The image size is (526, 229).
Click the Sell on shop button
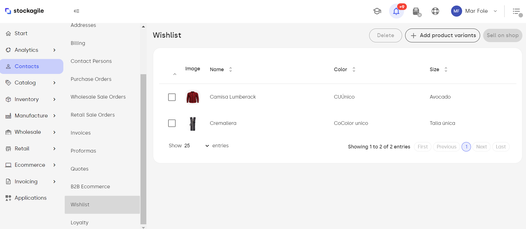tap(502, 35)
